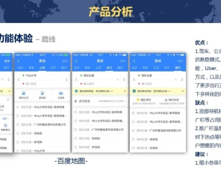Swap start and end points in 骑行 screen
Screen dimensions: 221x184
point(134,80)
